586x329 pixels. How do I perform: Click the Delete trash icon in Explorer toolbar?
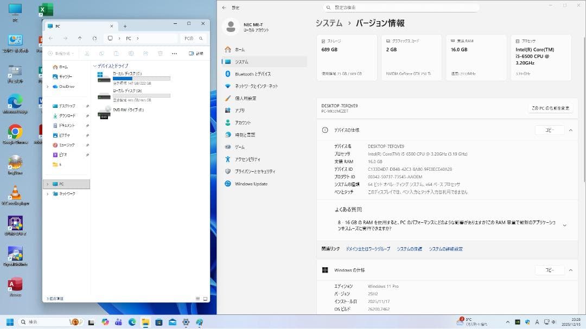(160, 53)
